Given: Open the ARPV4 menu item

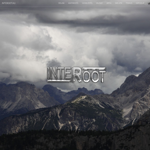Looking at the screenshot, I should pos(109,3).
